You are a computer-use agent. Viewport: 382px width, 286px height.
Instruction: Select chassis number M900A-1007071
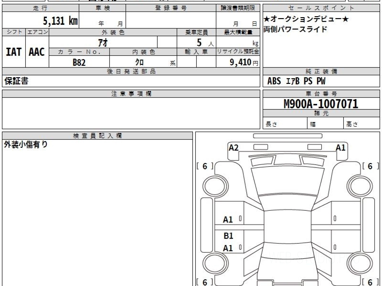[321, 104]
